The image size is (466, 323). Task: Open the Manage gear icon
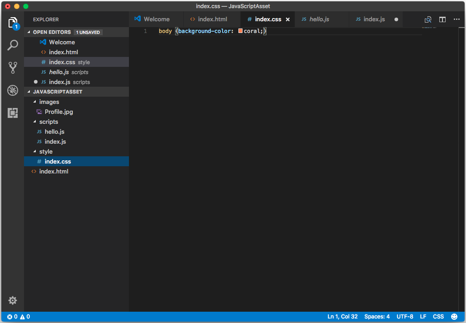pos(13,300)
